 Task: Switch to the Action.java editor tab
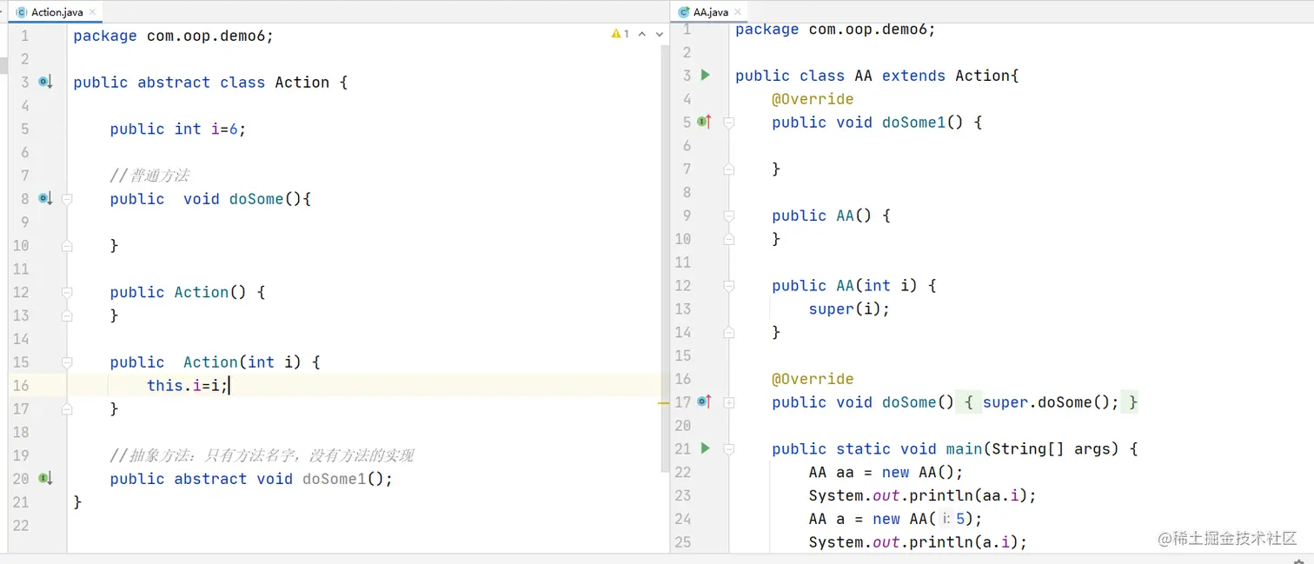tap(56, 12)
